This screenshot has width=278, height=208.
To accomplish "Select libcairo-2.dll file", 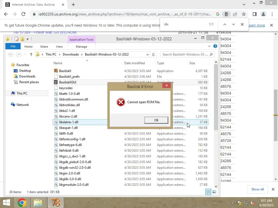I will [x=68, y=116].
